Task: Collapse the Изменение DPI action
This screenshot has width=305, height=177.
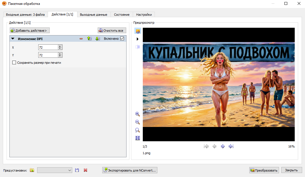Action: pyautogui.click(x=13, y=39)
